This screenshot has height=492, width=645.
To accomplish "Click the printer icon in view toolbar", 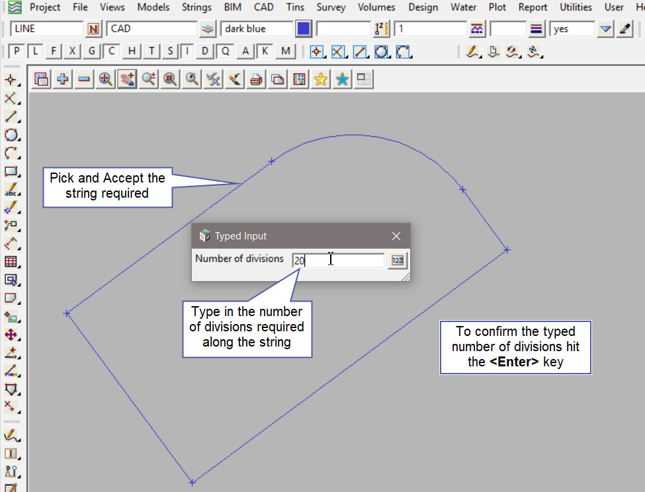I will click(256, 79).
